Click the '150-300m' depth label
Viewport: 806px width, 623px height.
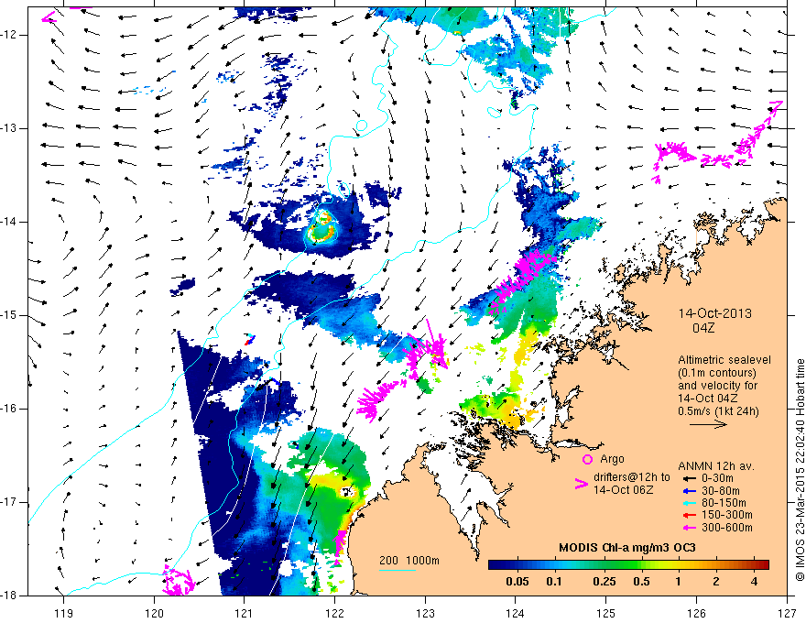pos(727,516)
